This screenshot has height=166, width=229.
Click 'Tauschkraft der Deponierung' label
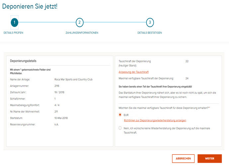coord(135,63)
